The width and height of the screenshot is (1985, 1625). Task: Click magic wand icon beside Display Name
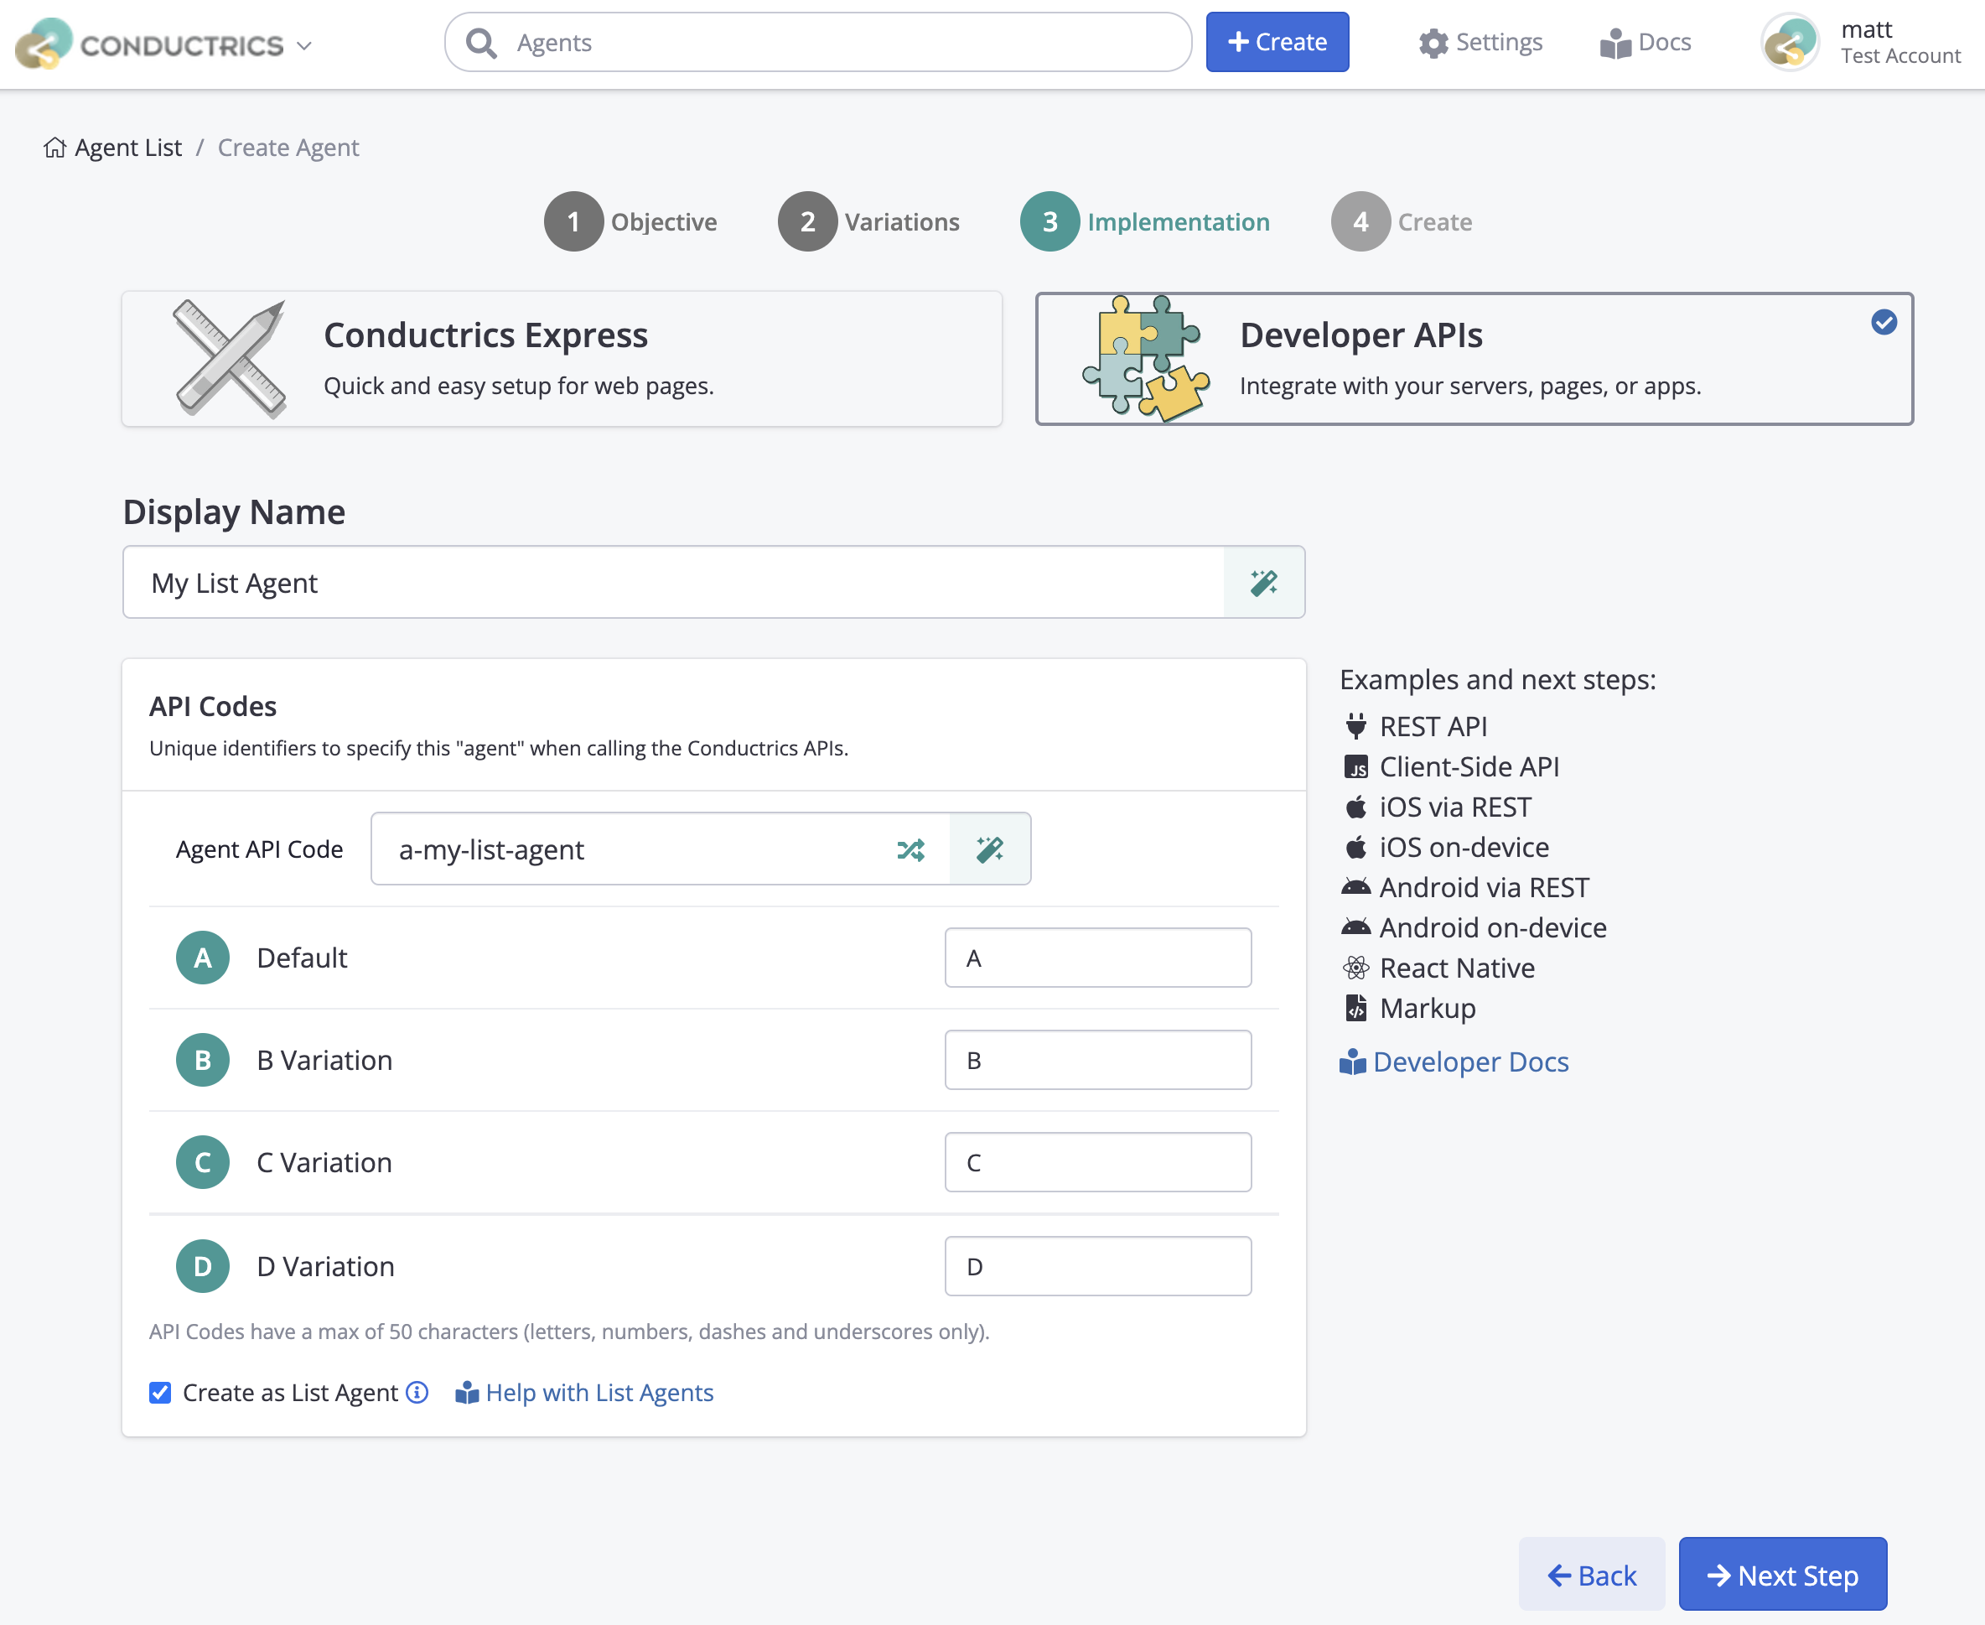click(x=1263, y=582)
